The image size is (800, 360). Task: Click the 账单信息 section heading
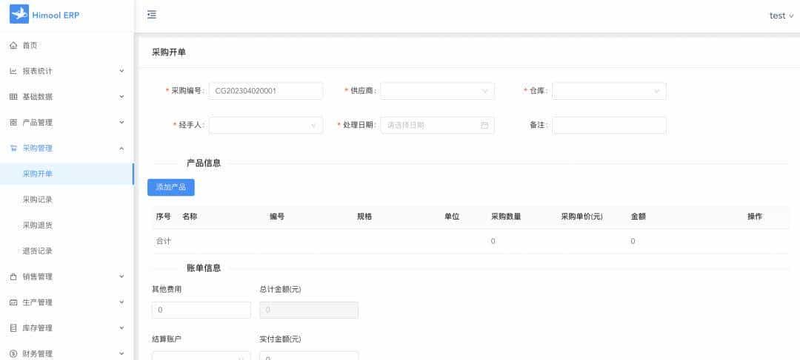(204, 268)
